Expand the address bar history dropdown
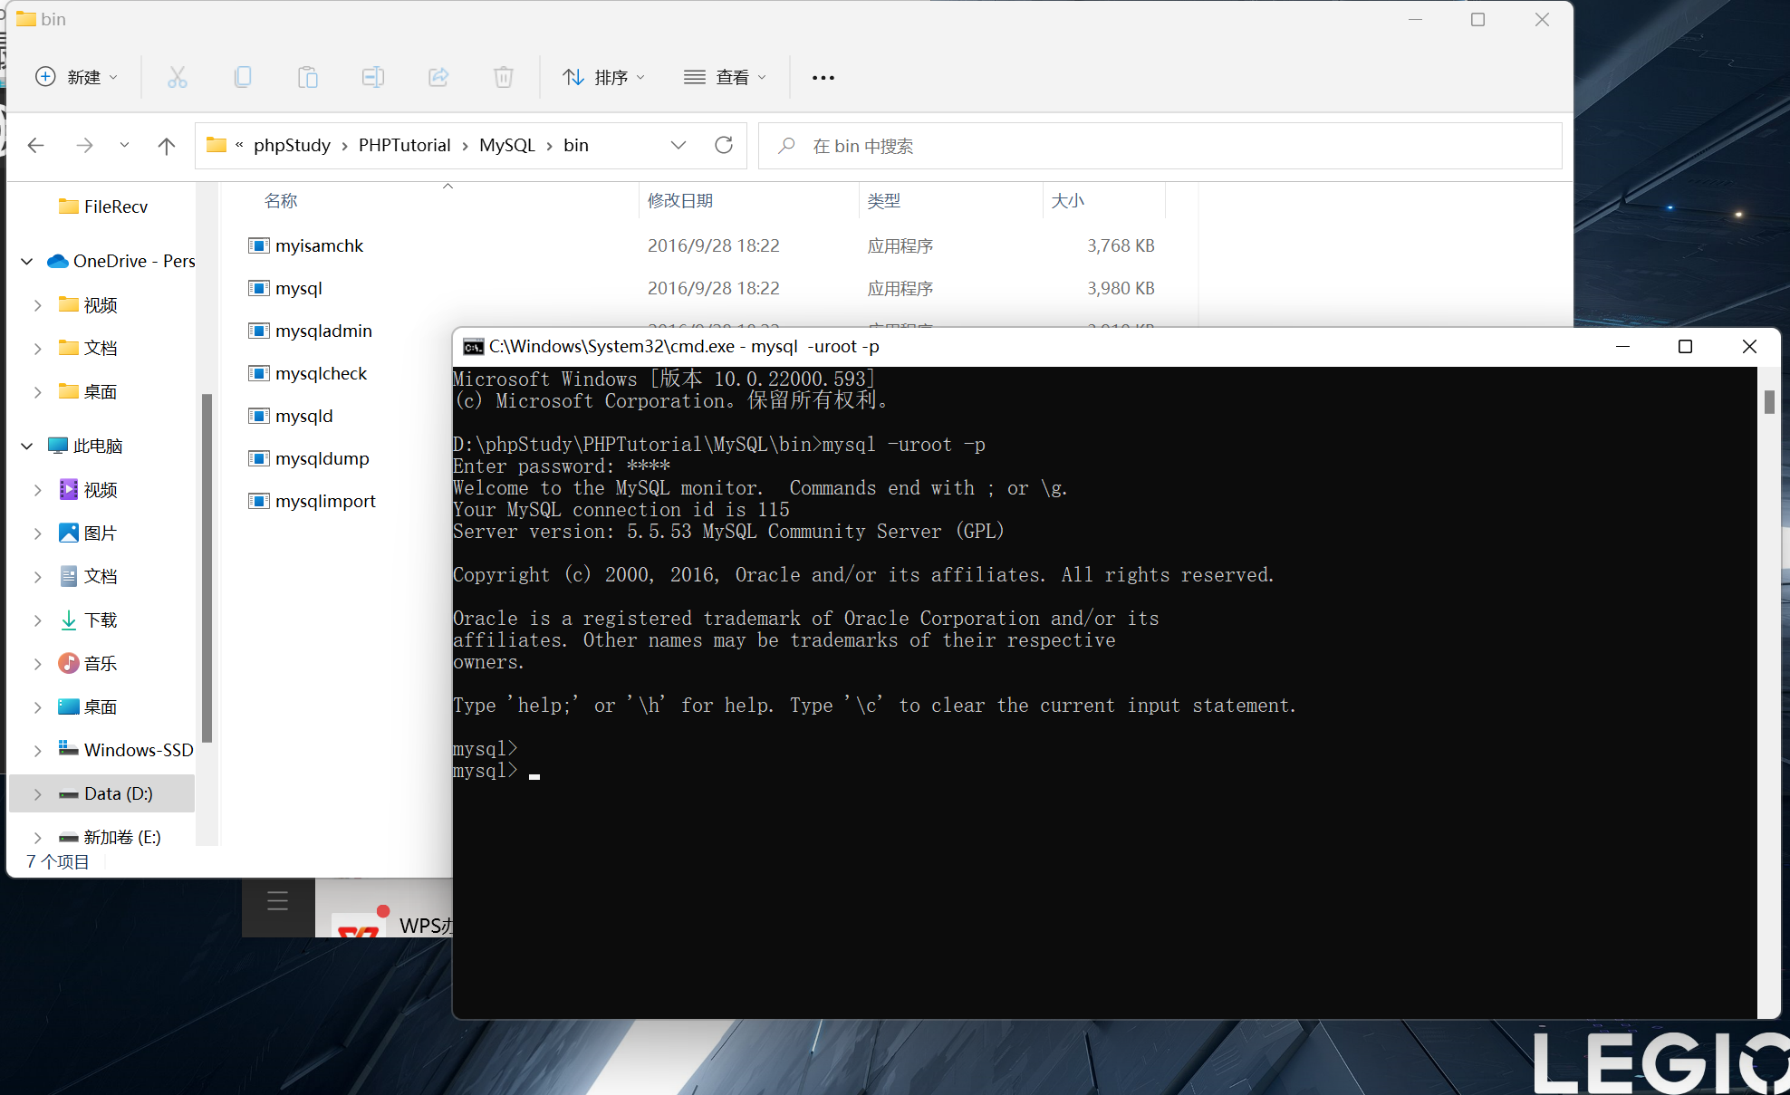Screen dimensions: 1790x1095 coord(678,145)
